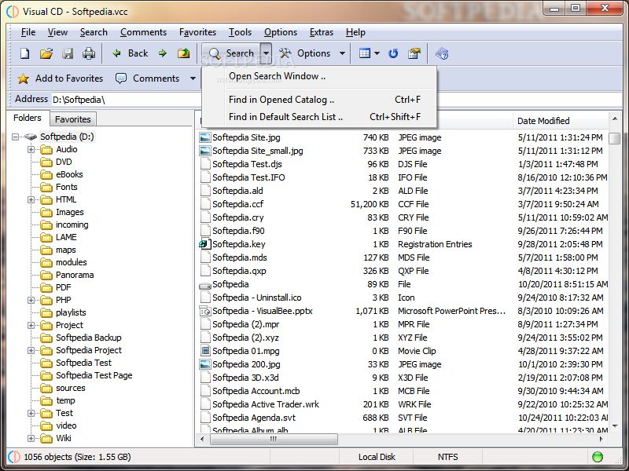
Task: Click the Date Modified column header
Action: [560, 121]
